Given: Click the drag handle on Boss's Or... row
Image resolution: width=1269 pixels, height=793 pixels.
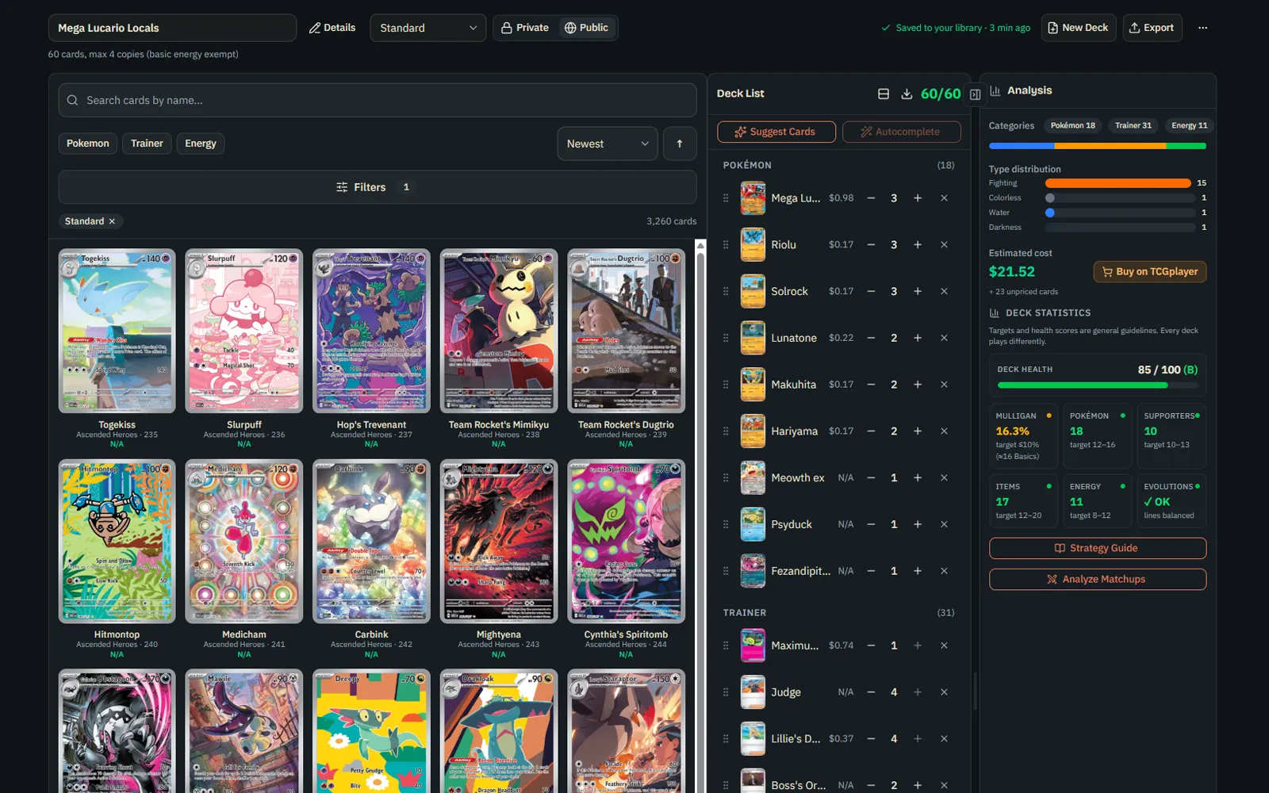Looking at the screenshot, I should [726, 785].
